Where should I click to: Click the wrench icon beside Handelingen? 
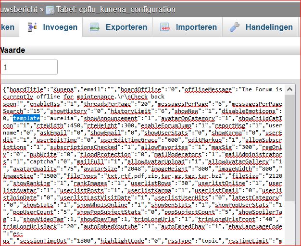pyautogui.click(x=235, y=27)
